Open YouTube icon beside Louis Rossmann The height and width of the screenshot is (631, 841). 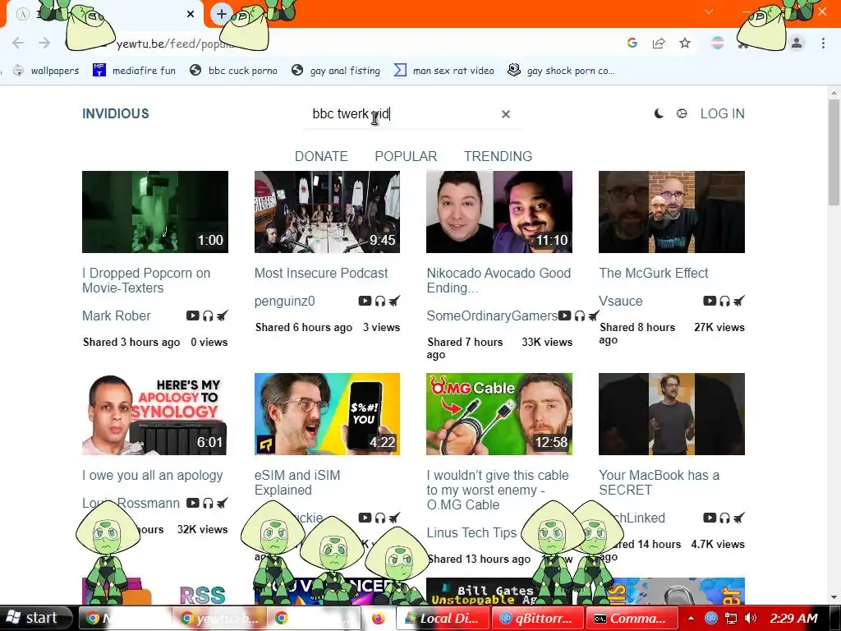click(x=192, y=503)
